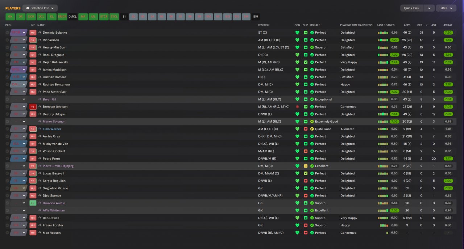
Task: Open the Selection Info dropdown
Action: [x=40, y=8]
